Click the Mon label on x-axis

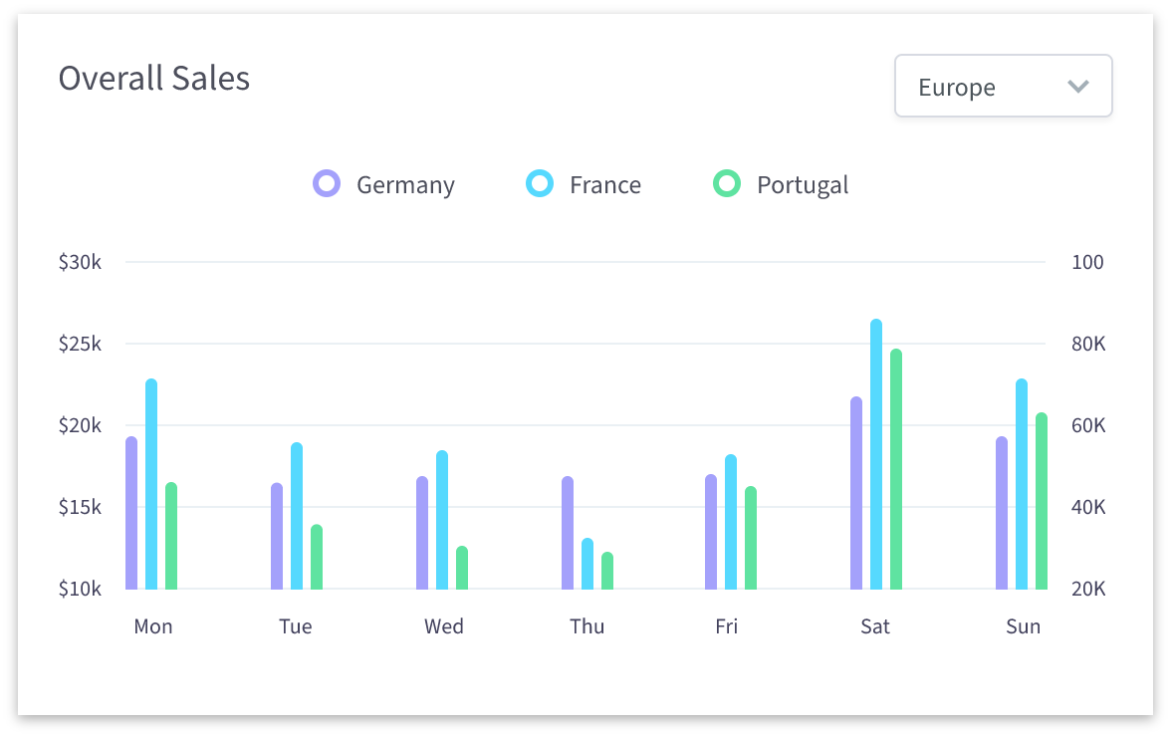[x=152, y=626]
